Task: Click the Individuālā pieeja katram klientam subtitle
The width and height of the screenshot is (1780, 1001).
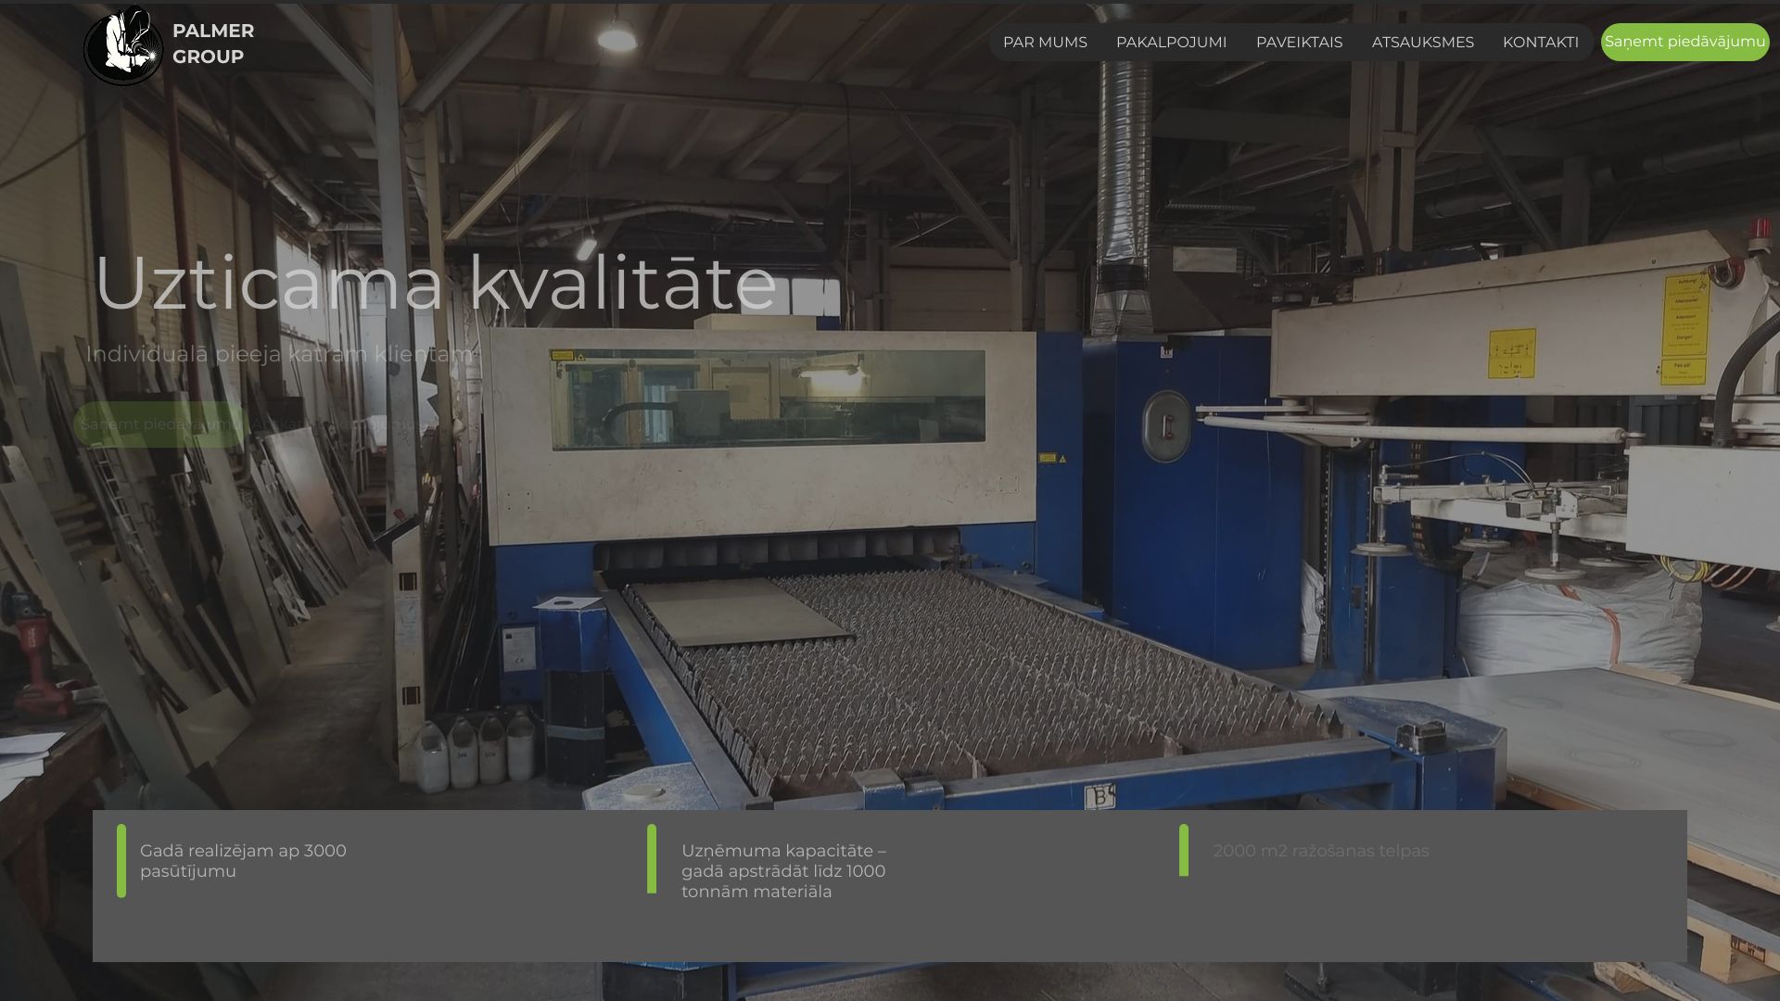Action: point(280,354)
